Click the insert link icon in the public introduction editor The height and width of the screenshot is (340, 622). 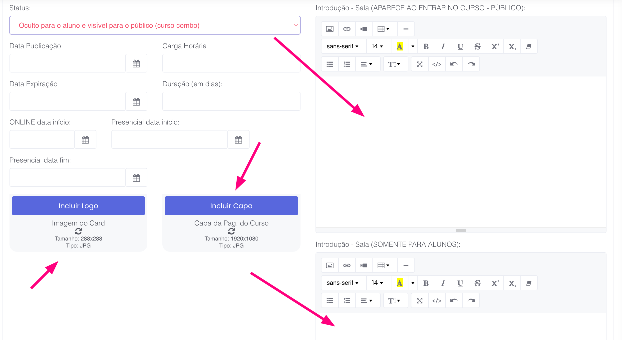point(347,29)
